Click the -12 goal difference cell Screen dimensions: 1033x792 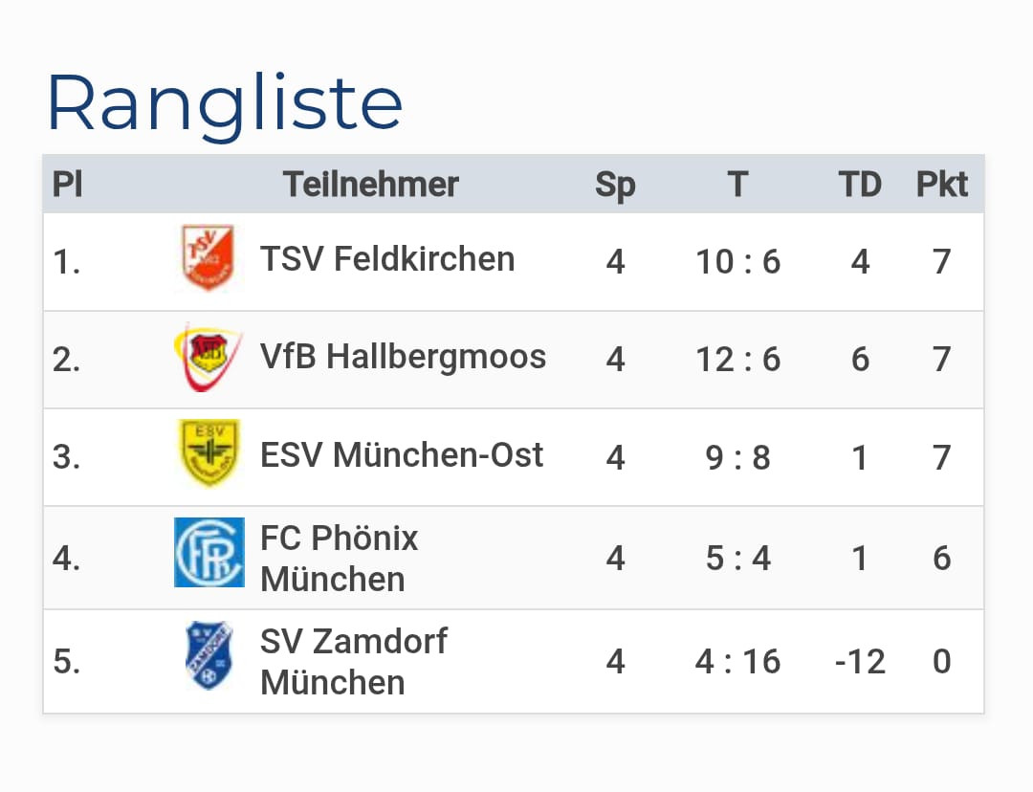(860, 662)
